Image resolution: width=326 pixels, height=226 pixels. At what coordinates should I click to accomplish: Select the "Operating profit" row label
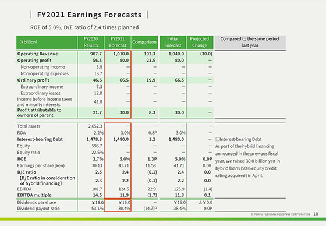[34, 61]
